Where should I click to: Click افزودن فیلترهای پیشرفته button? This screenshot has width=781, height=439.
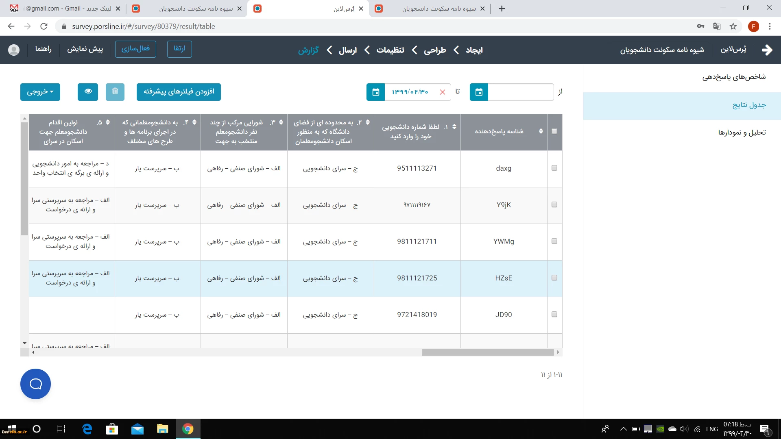179,92
